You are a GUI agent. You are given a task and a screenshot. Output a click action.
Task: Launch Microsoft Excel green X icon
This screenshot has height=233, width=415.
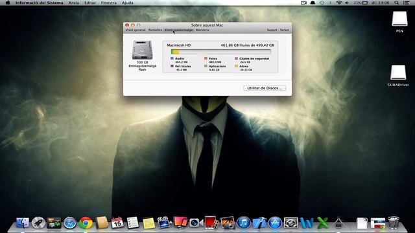coord(322,223)
